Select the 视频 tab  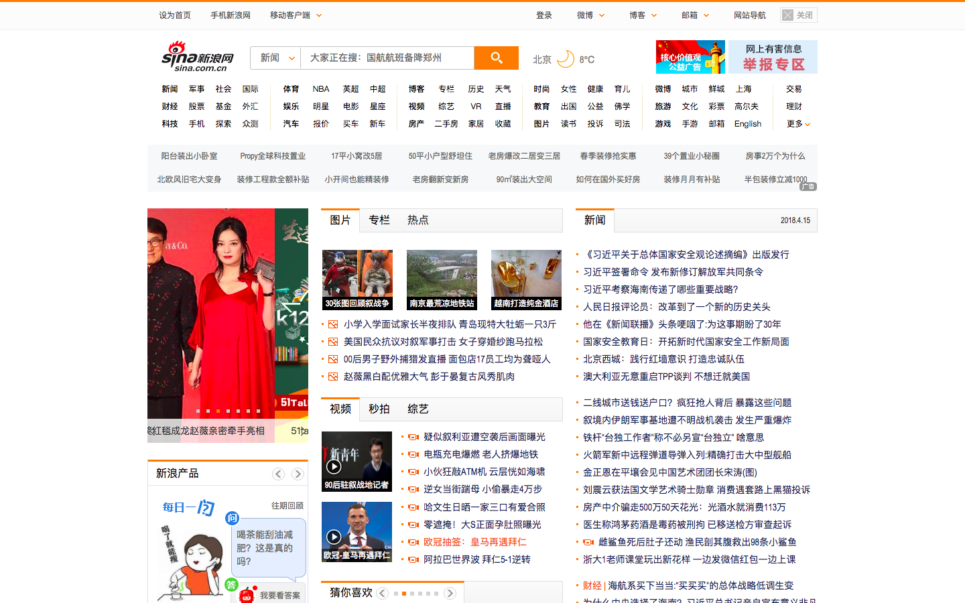click(x=340, y=409)
